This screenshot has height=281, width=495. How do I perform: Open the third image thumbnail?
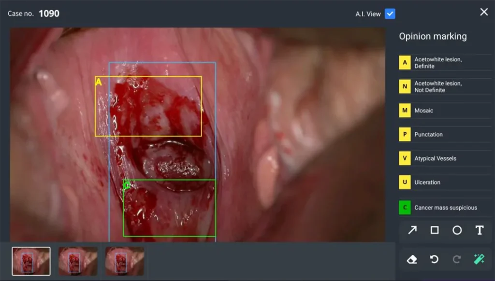coord(125,261)
